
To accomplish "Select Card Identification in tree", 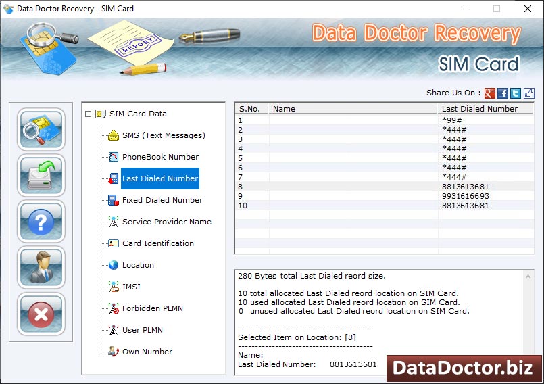I will click(157, 243).
